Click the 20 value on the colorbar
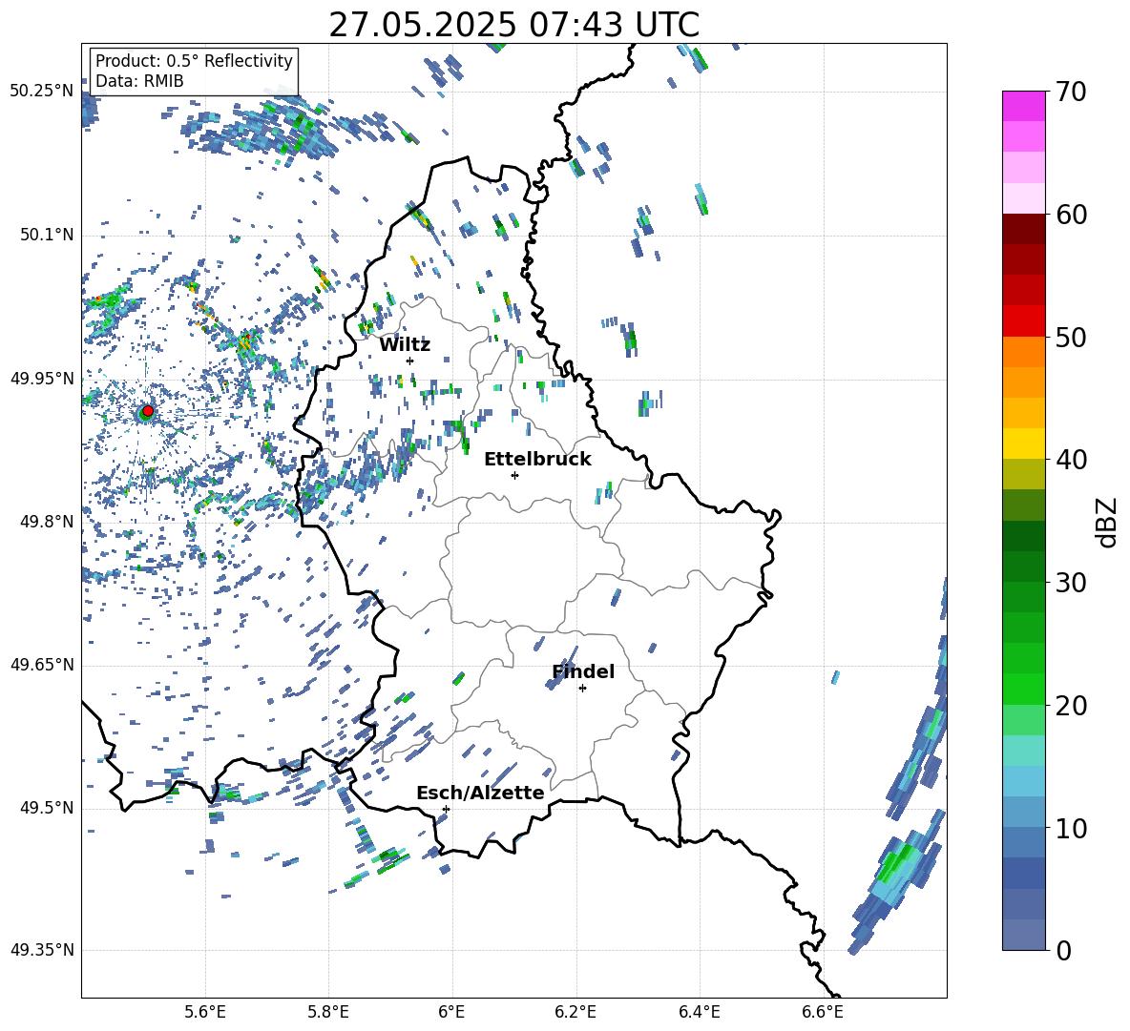 click(x=1071, y=706)
